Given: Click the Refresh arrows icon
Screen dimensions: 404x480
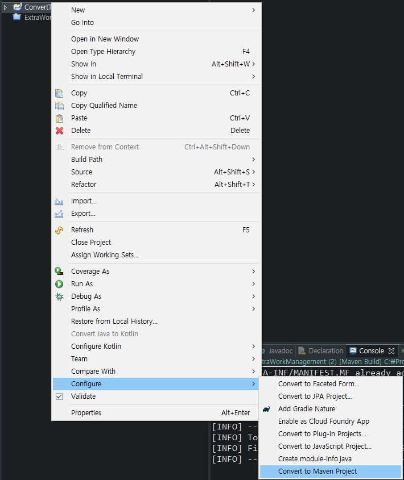Looking at the screenshot, I should (59, 230).
